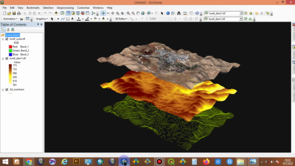Open the Animation dropdown menu

coord(10,19)
